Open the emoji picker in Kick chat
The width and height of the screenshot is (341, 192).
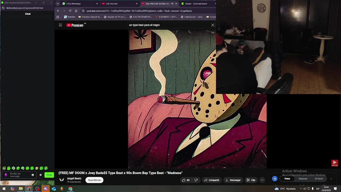33,175
